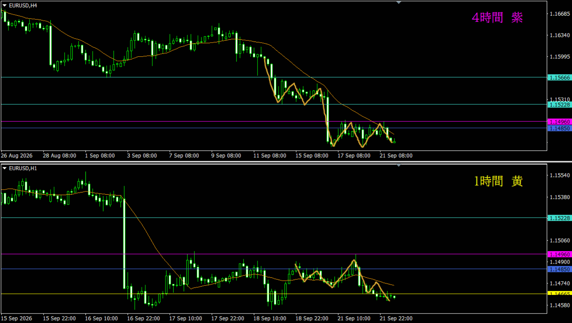Select the magenta 1.14960 label on H4 chart
Viewport: 572px width, 323px height.
coord(560,122)
